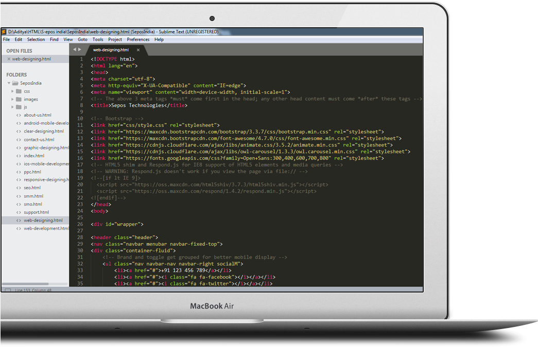This screenshot has width=538, height=347.
Task: Click the file icon beside smm.html
Action: coord(19,196)
